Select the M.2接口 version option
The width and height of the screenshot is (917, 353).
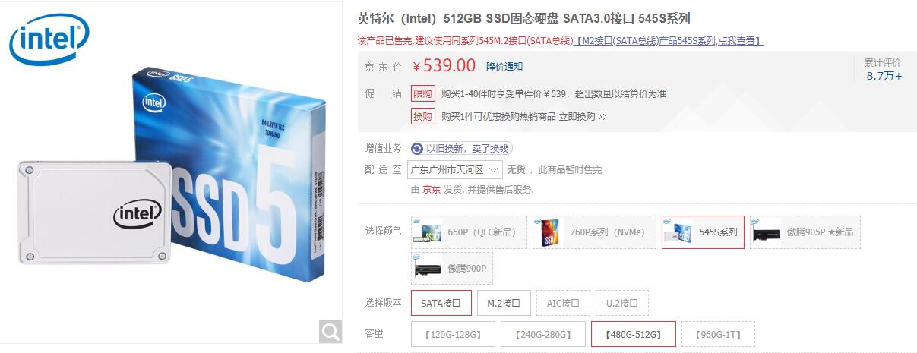point(504,303)
